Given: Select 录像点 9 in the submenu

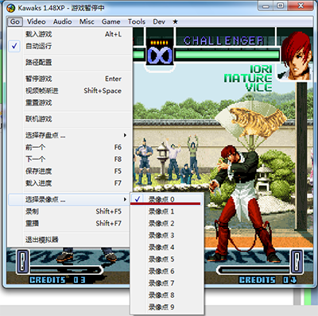Looking at the screenshot, I should 167,306.
